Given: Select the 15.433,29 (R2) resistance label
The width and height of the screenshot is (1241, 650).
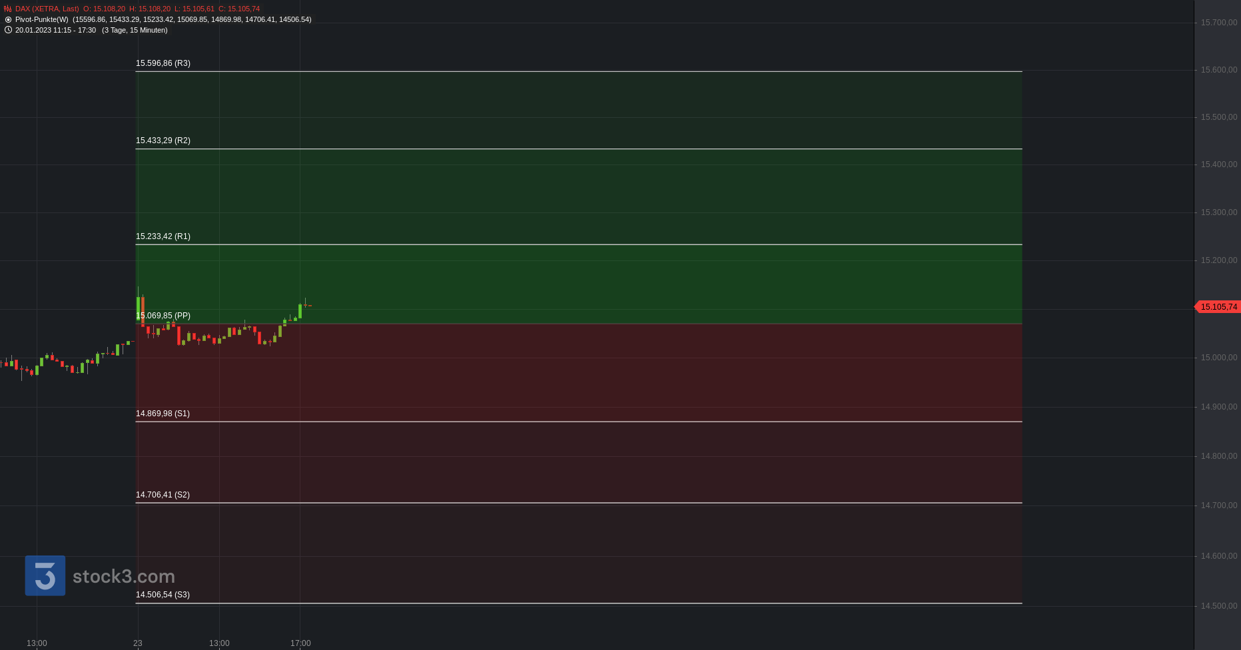Looking at the screenshot, I should click(163, 141).
